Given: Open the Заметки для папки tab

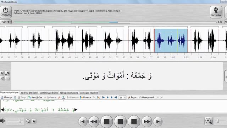Looking at the screenshot, I should [x=29, y=93].
